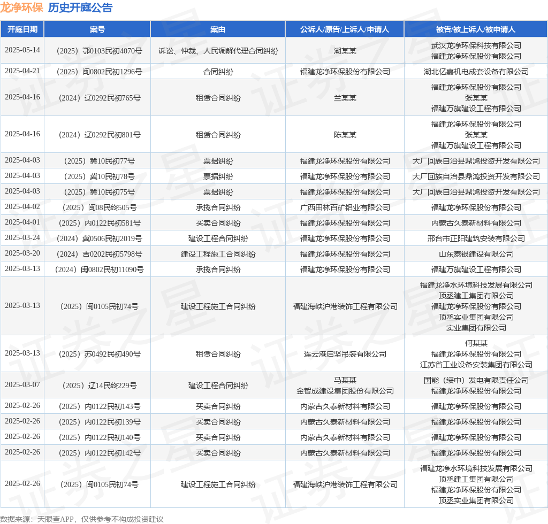Select case number (2025)内0122民初143号

click(x=99, y=406)
